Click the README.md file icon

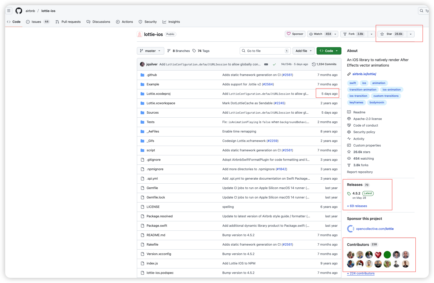[143, 235]
